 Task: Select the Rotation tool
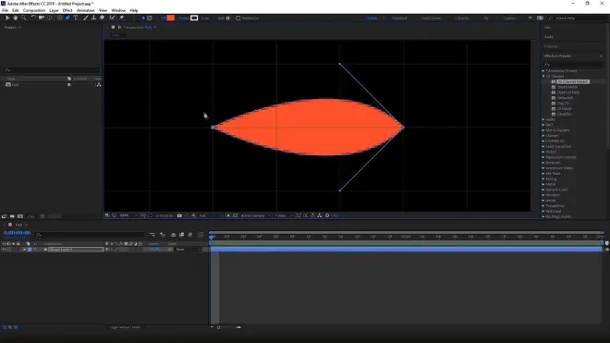pyautogui.click(x=33, y=18)
